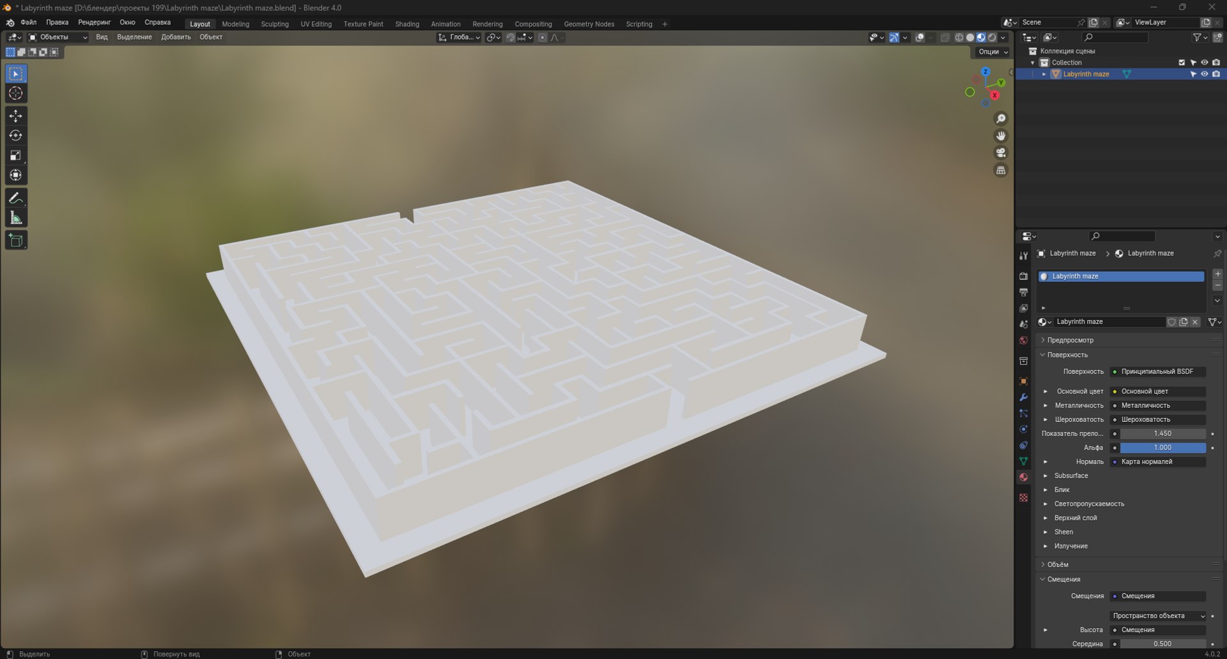Open the Object Data mesh properties tab

tap(1024, 461)
